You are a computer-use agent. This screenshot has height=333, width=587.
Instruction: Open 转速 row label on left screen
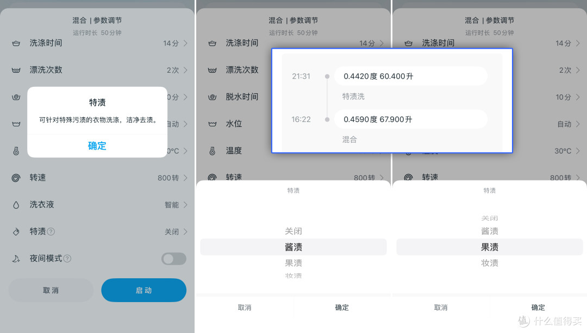pos(38,178)
